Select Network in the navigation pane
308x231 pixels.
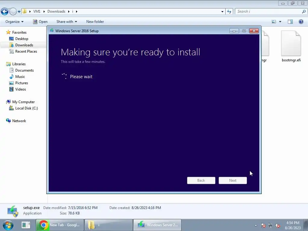pyautogui.click(x=19, y=121)
